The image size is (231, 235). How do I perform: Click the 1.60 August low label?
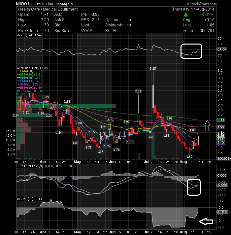pyautogui.click(x=189, y=157)
